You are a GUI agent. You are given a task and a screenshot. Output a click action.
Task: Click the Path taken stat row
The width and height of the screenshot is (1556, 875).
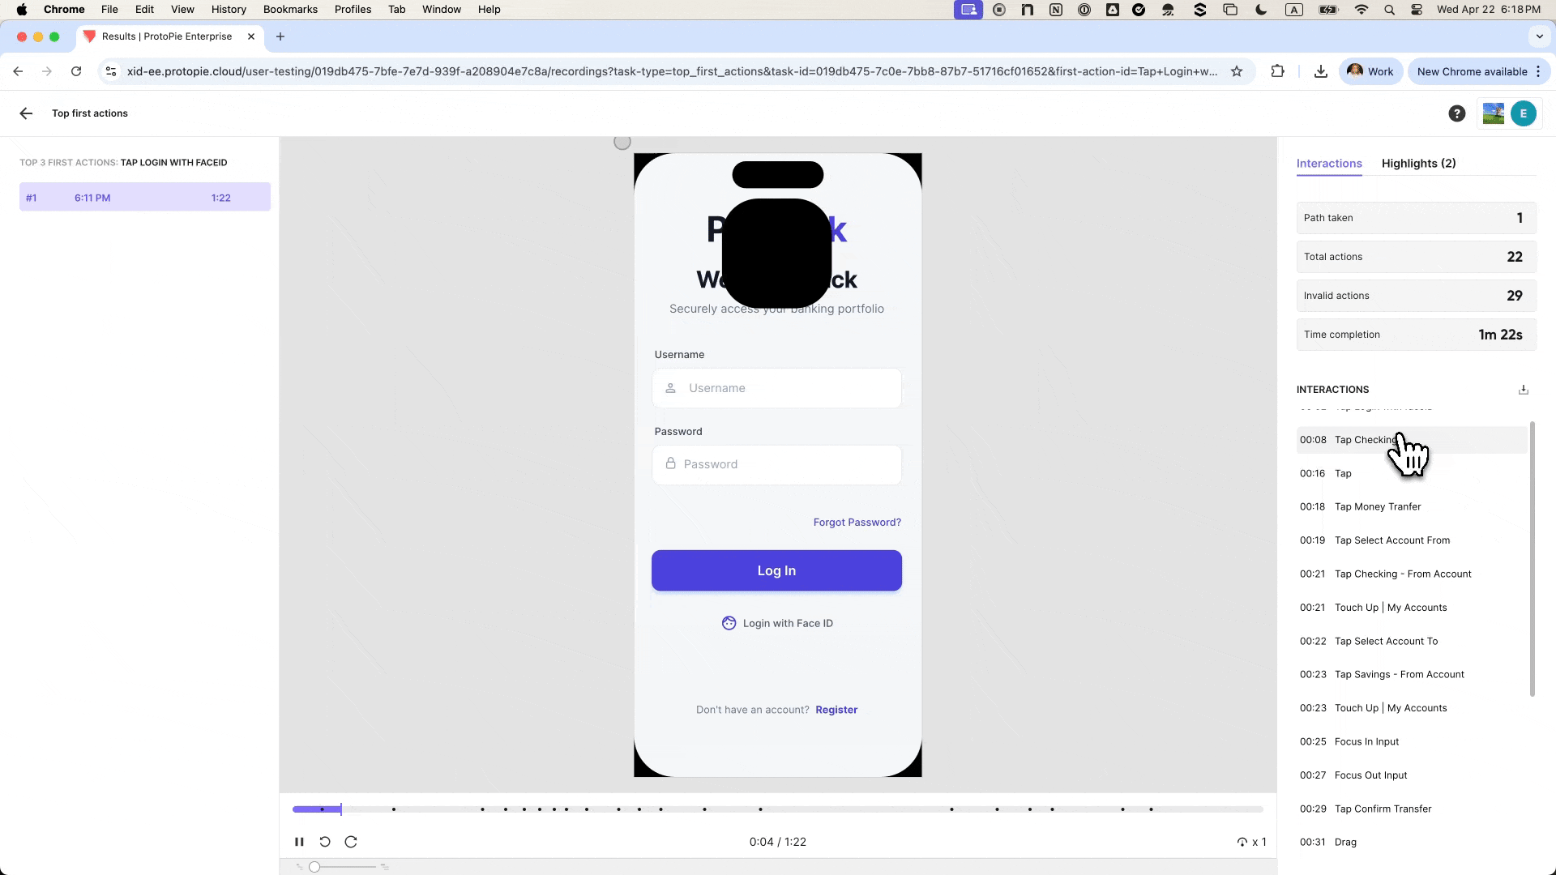click(1416, 218)
